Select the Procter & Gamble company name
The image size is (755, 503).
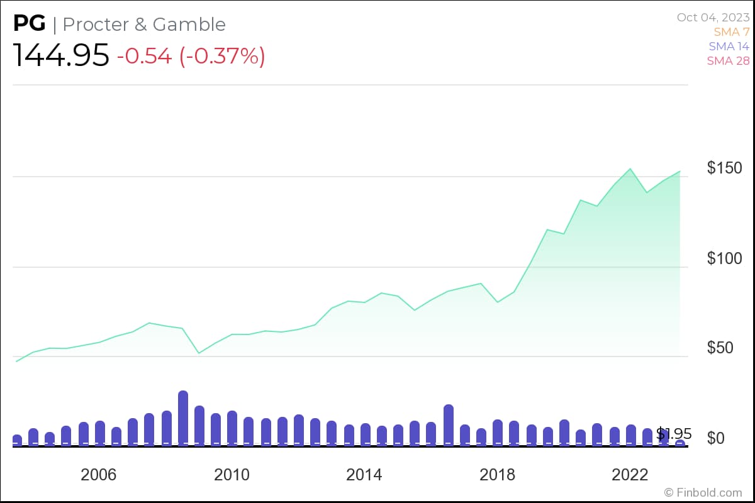tap(144, 25)
